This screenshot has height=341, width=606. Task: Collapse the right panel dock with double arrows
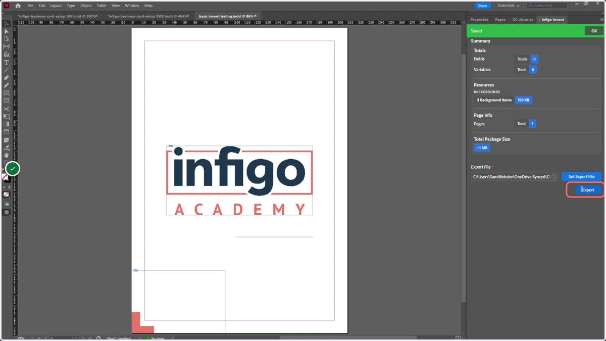pyautogui.click(x=601, y=13)
